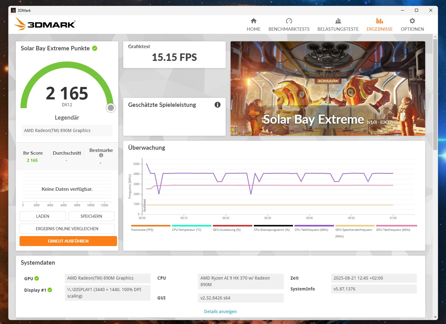Screen dimensions: 446x324
Task: Click the Zeit value 2025-08-21 12:45
Action: coord(374,278)
